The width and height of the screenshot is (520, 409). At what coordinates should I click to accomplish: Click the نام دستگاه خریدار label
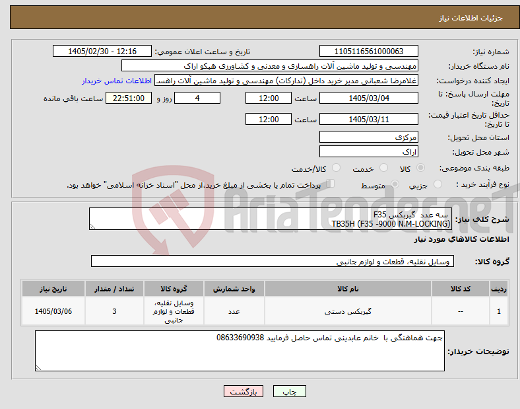pyautogui.click(x=478, y=66)
